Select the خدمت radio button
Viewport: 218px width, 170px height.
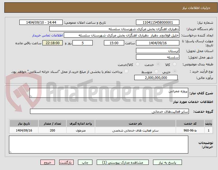(158, 64)
